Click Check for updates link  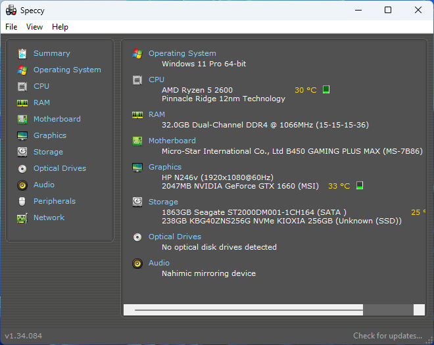coord(387,336)
